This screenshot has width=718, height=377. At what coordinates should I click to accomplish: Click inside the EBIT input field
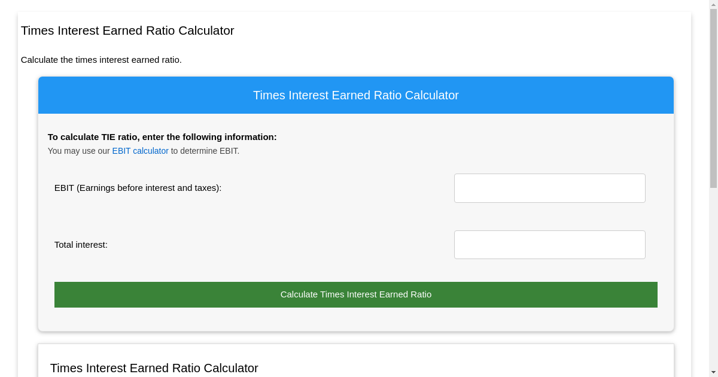[x=549, y=188]
